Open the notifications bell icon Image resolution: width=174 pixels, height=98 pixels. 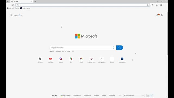[x=157, y=15]
